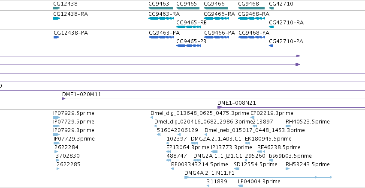Click the CG9466-PA protein label
Viewport: 365px width, 188px height.
(220, 33)
